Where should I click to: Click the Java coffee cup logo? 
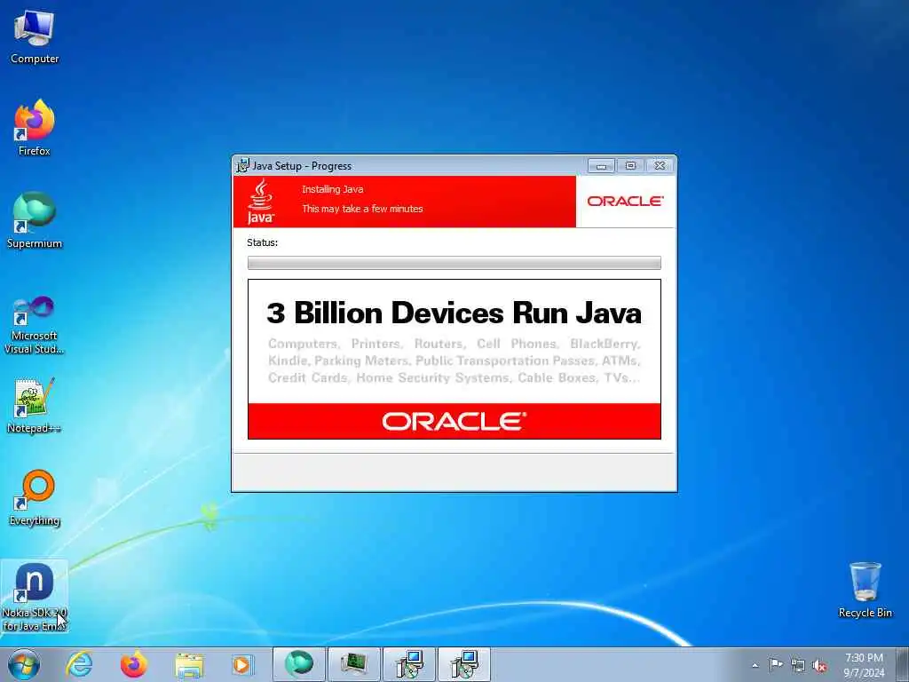tap(260, 202)
